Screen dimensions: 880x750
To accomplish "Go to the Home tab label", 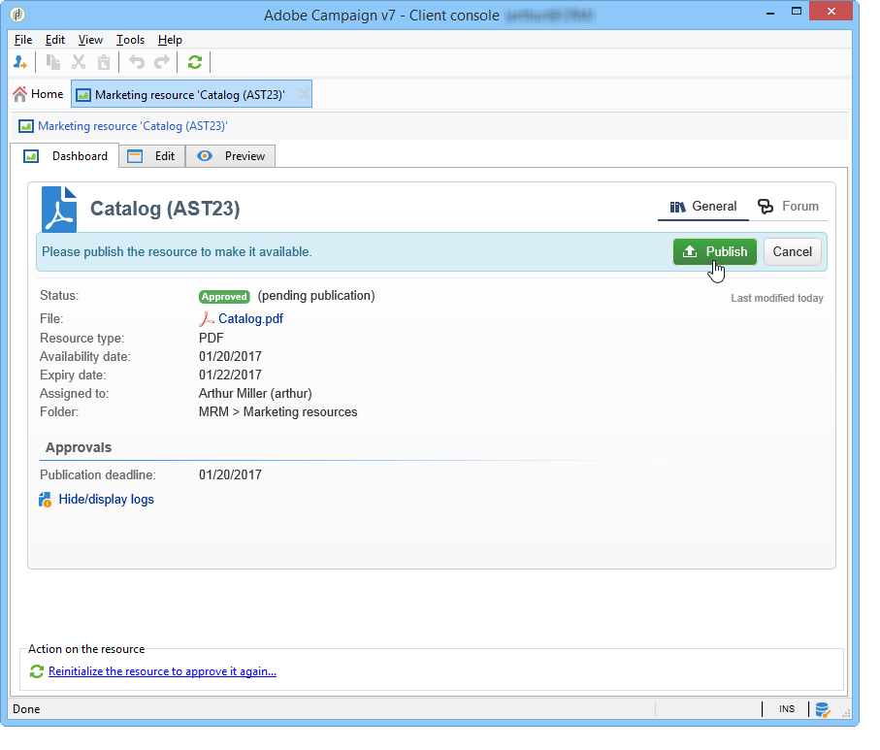I will pos(48,94).
